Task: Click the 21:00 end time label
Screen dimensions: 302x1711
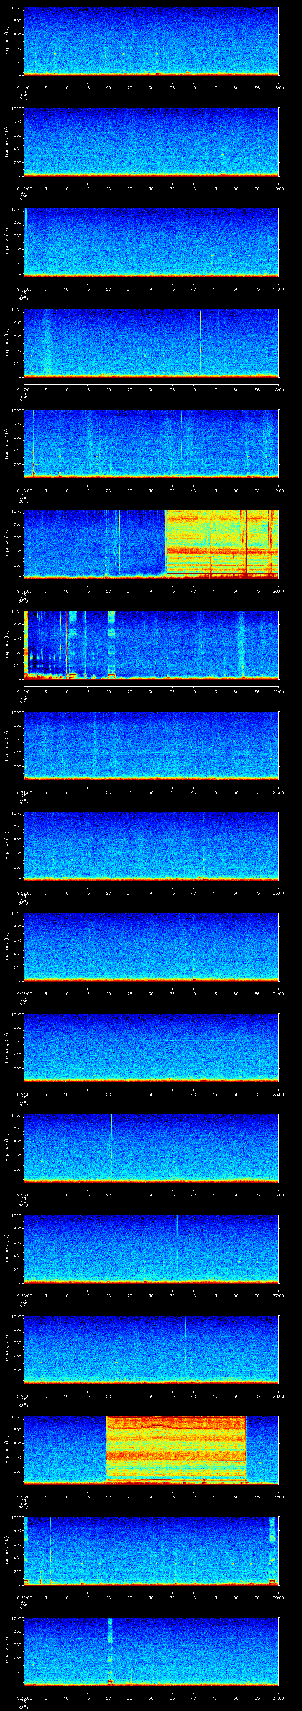Action: (x=278, y=692)
